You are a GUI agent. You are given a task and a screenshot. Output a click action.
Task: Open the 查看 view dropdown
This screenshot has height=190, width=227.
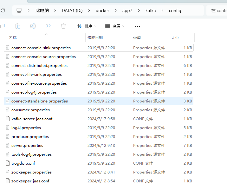pos(115,26)
